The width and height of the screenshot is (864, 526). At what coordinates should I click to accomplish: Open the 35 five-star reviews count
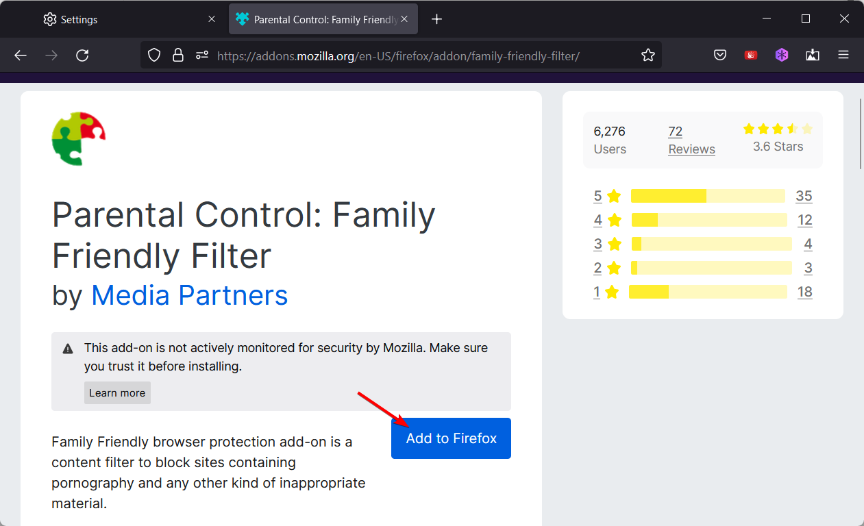[804, 196]
